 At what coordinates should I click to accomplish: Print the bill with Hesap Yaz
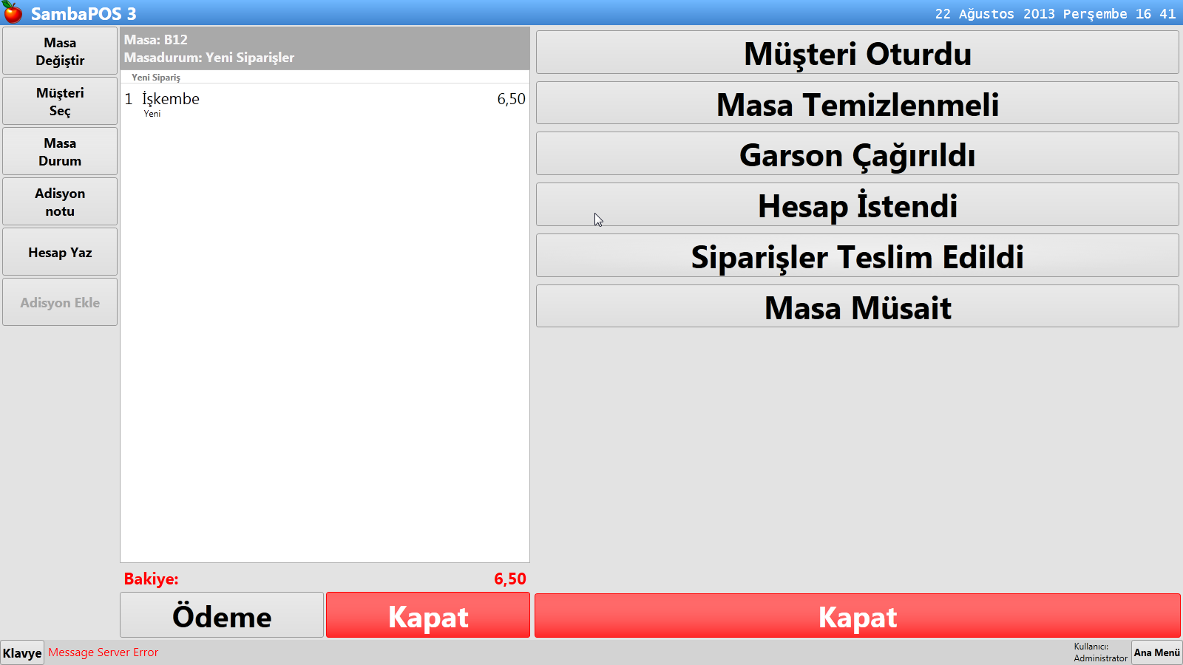click(59, 251)
